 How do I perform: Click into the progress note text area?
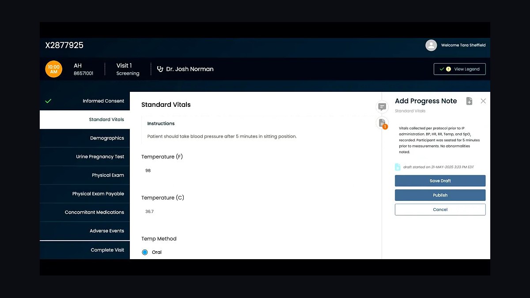440,140
